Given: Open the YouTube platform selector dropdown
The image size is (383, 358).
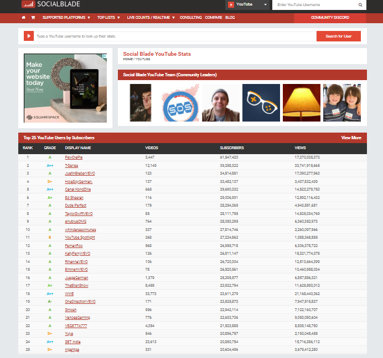Looking at the screenshot, I should [247, 4].
